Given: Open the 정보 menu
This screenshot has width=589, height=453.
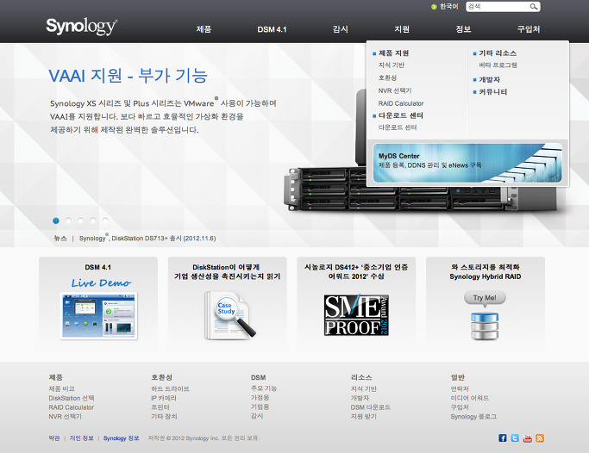Looking at the screenshot, I should coord(463,29).
